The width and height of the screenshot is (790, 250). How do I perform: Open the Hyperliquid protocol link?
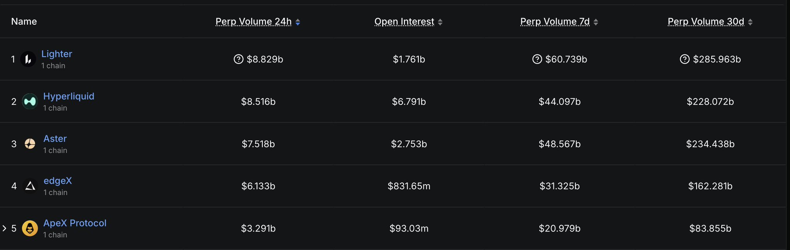tap(69, 96)
